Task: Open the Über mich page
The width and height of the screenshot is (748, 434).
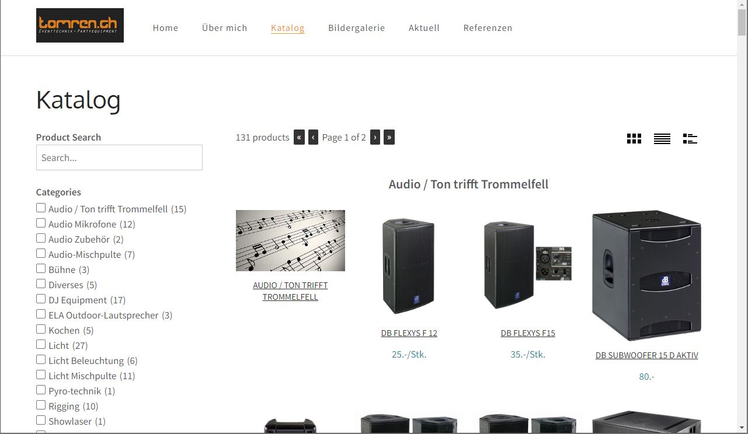Action: coord(225,27)
